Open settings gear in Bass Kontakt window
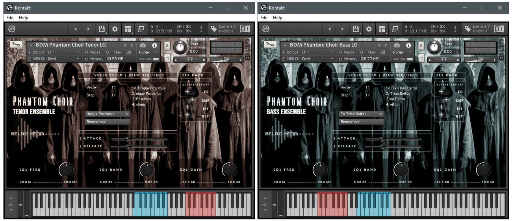Image resolution: width=512 pixels, height=221 pixels. pos(369,29)
